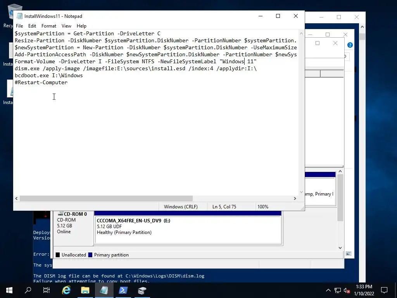Open File Explorer from the taskbar
This screenshot has height=298, width=397.
click(85, 290)
